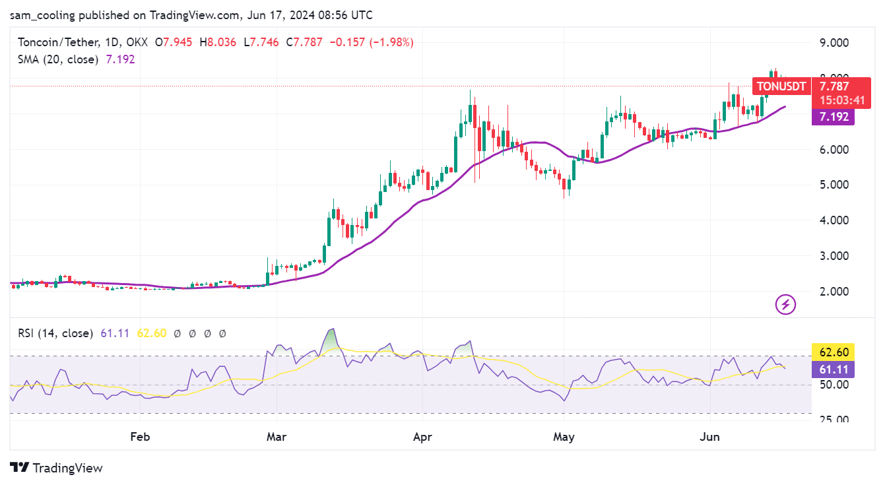
Task: Click the 5.000 price axis label
Action: coord(834,185)
